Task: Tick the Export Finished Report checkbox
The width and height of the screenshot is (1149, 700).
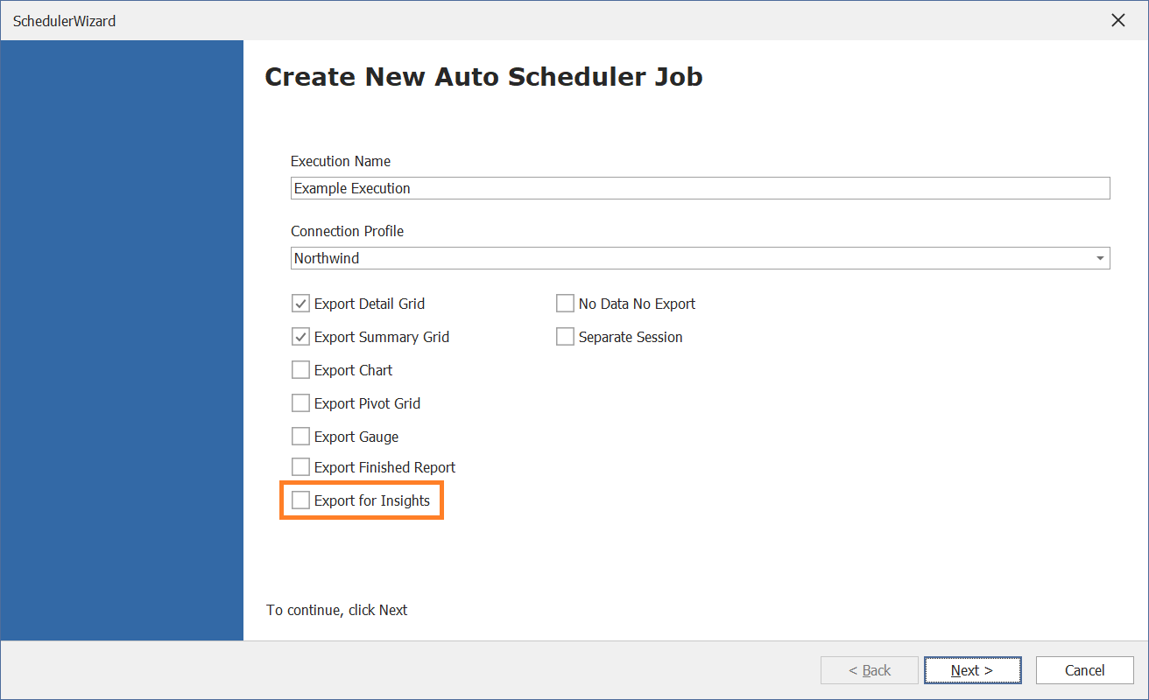Action: tap(300, 467)
